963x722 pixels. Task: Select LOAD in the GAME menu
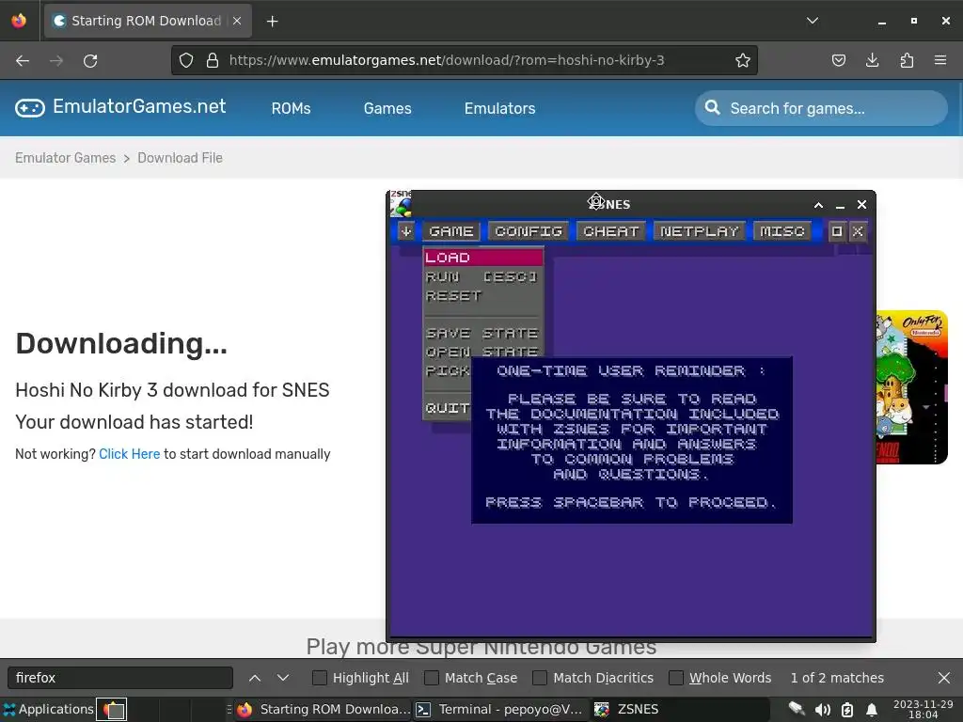click(x=483, y=258)
